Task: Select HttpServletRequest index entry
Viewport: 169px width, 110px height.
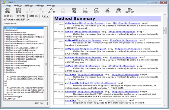Action: [15, 33]
